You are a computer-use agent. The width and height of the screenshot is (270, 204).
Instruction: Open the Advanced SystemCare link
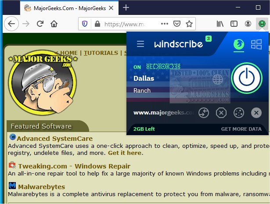[54, 139]
